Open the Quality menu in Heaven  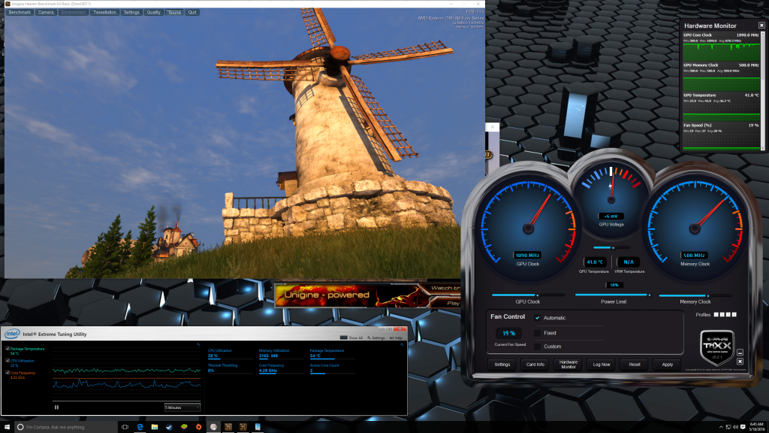coord(153,12)
